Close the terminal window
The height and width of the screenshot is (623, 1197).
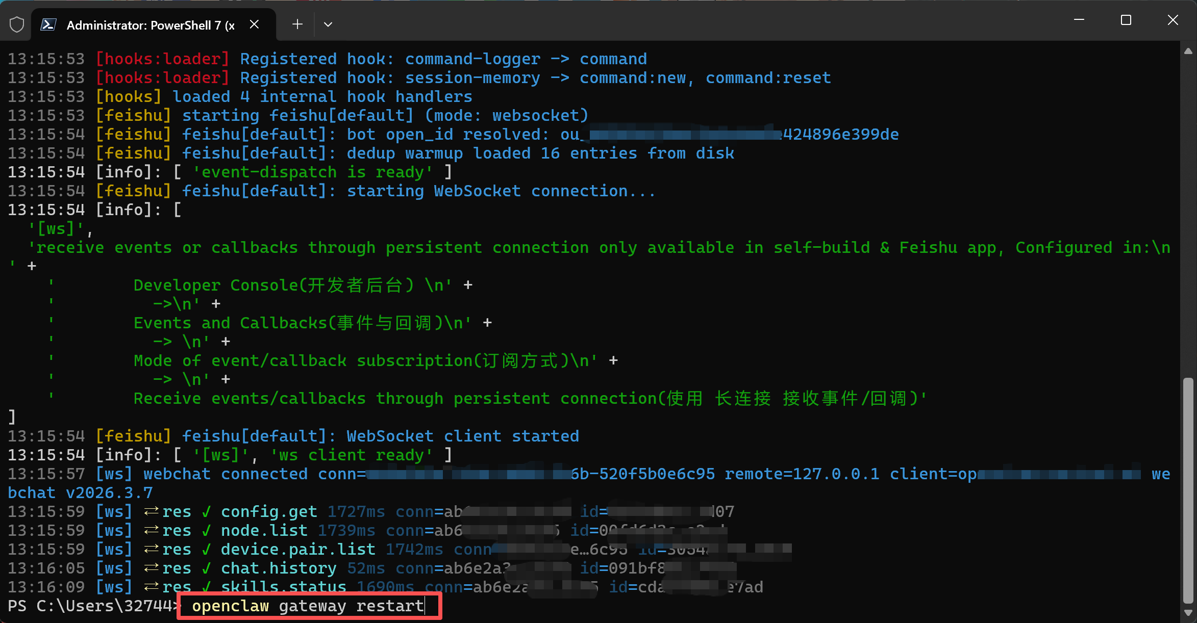click(1173, 20)
